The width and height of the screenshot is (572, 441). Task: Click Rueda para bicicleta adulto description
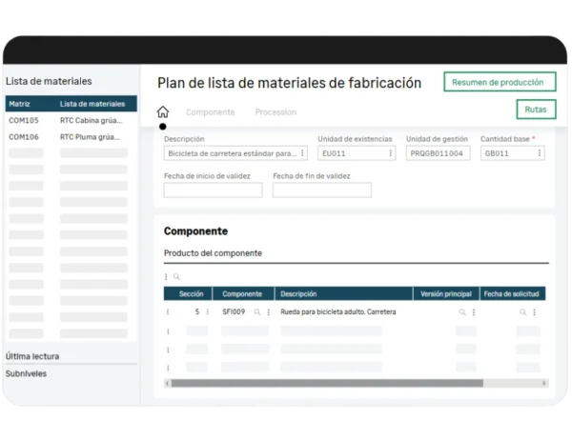click(337, 312)
